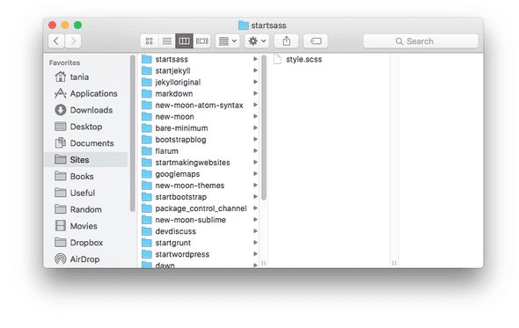Expand package_control_channel via its arrow
The image size is (519, 328).
point(255,208)
